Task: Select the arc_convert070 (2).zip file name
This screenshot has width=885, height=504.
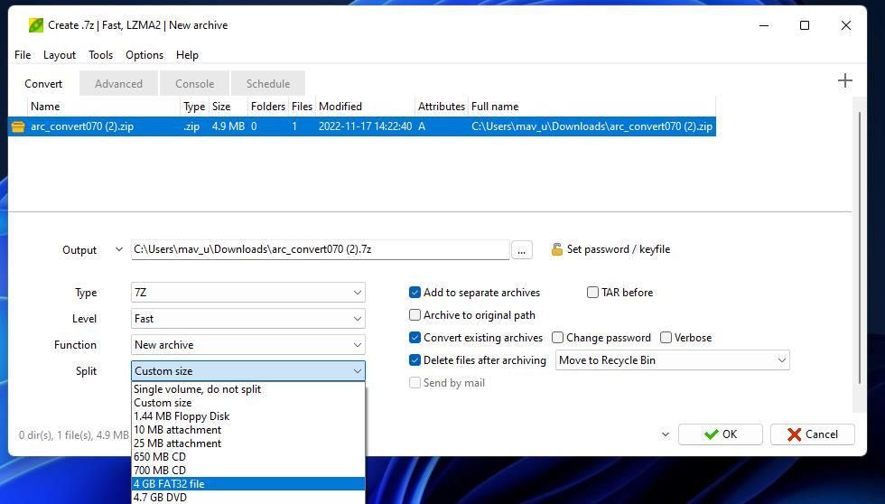Action: [82, 126]
